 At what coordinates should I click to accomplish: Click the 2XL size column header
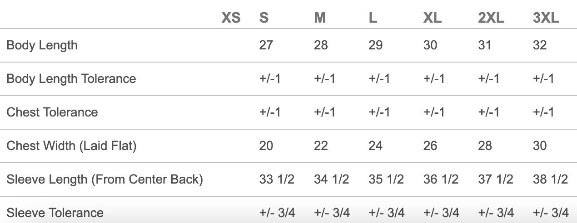[491, 18]
